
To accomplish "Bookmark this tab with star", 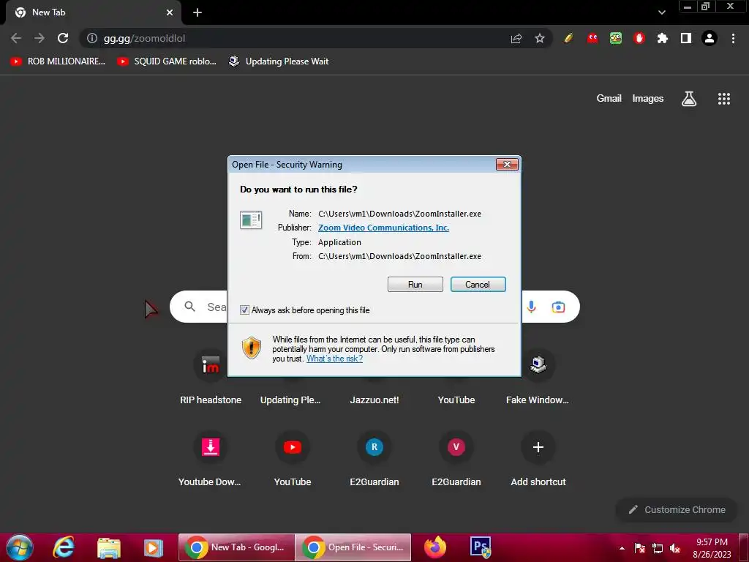I will coord(540,38).
